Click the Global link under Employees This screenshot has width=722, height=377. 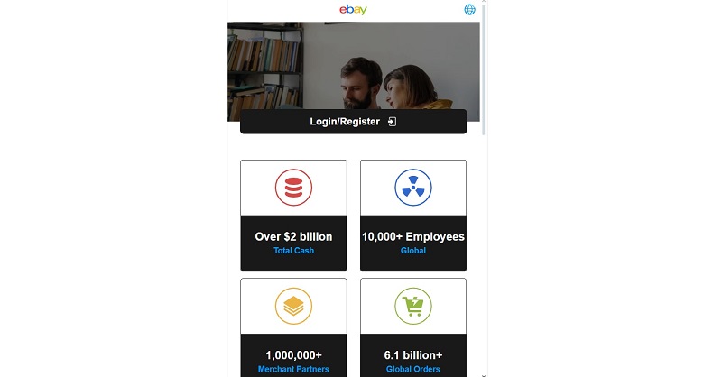pyautogui.click(x=413, y=251)
